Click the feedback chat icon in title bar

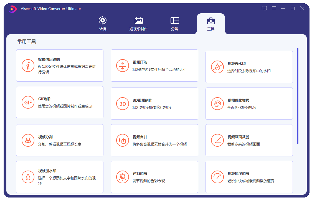(x=264, y=8)
